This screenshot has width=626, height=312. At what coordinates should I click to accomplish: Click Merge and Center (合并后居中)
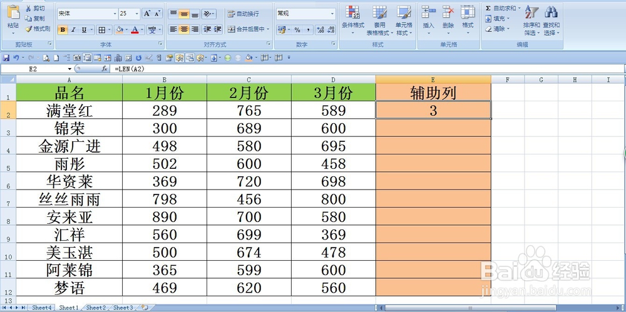[248, 29]
